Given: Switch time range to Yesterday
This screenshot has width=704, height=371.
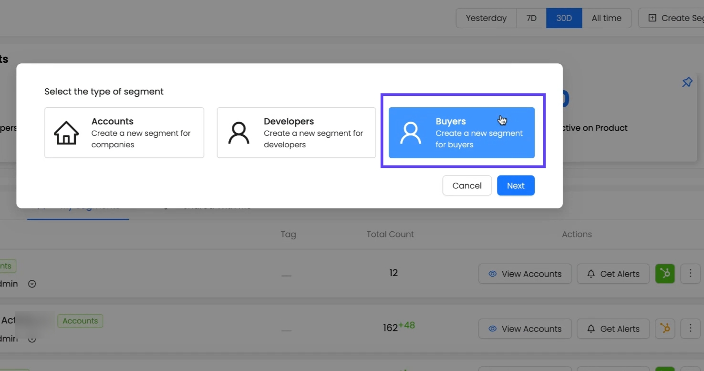Looking at the screenshot, I should tap(486, 18).
